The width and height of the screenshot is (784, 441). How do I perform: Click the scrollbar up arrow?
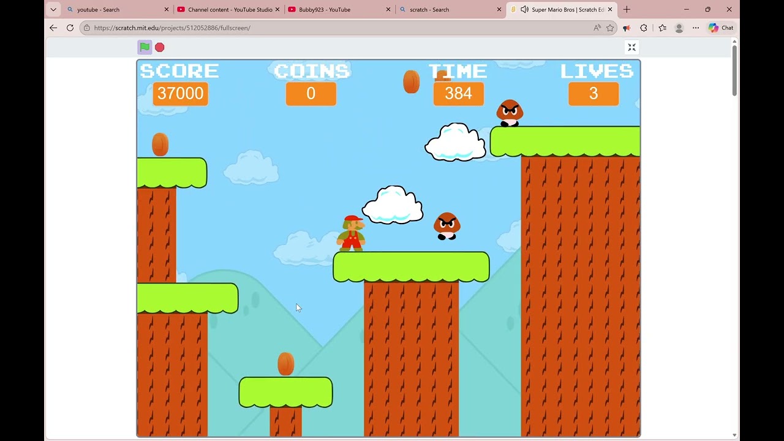[x=734, y=40]
